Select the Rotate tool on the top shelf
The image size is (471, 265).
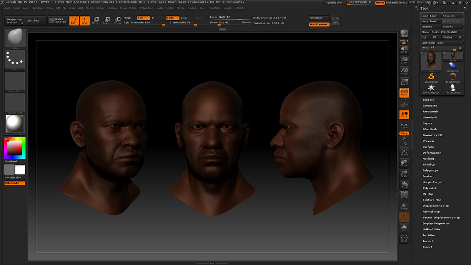click(x=117, y=20)
